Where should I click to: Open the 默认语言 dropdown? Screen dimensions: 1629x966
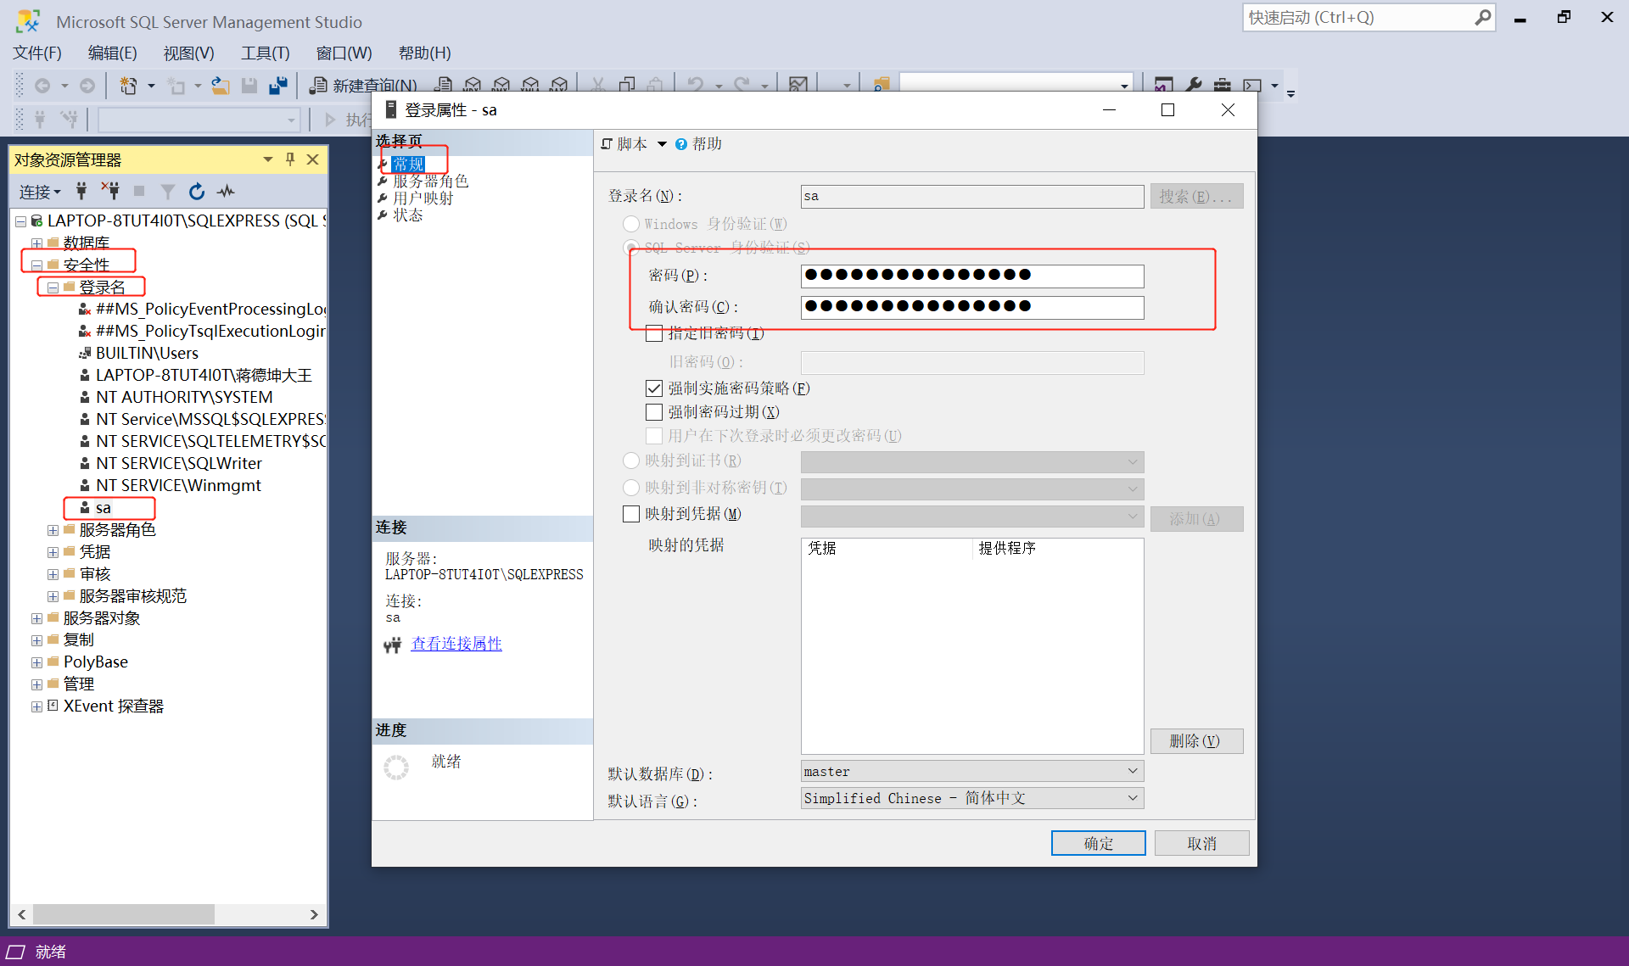pyautogui.click(x=1132, y=798)
